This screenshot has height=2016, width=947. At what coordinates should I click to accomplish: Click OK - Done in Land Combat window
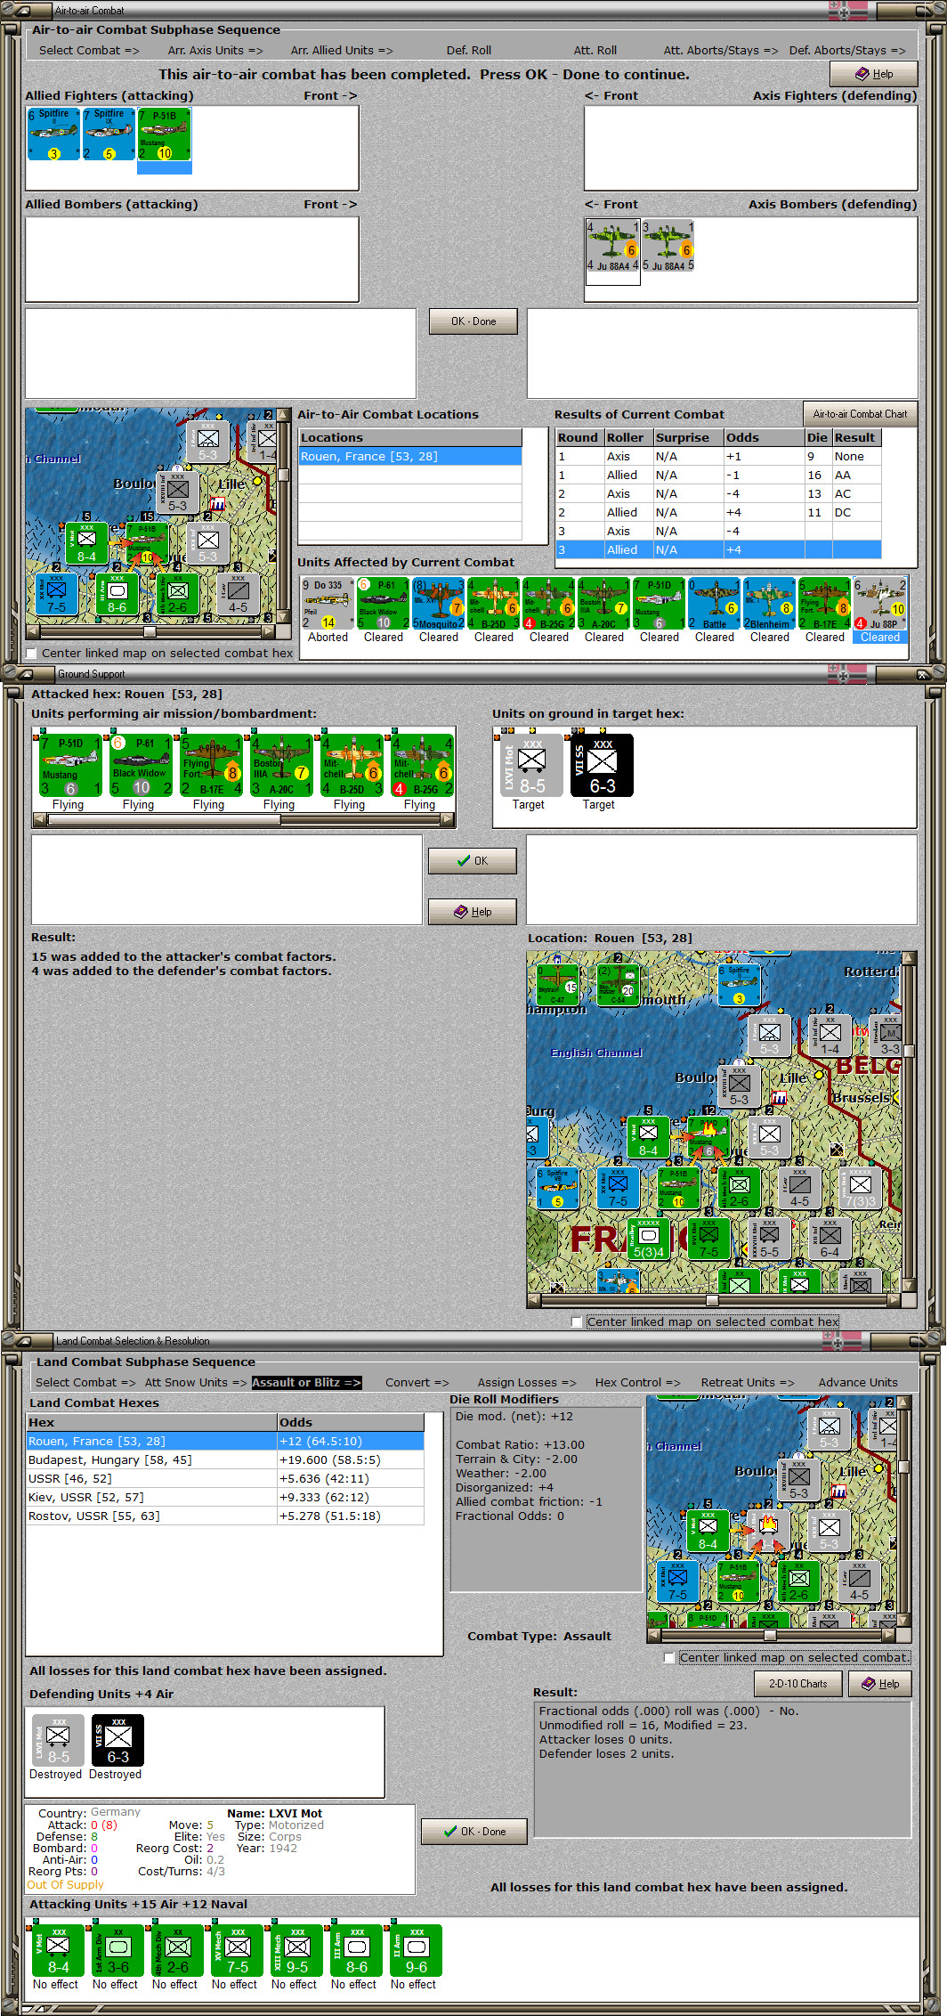click(474, 1832)
